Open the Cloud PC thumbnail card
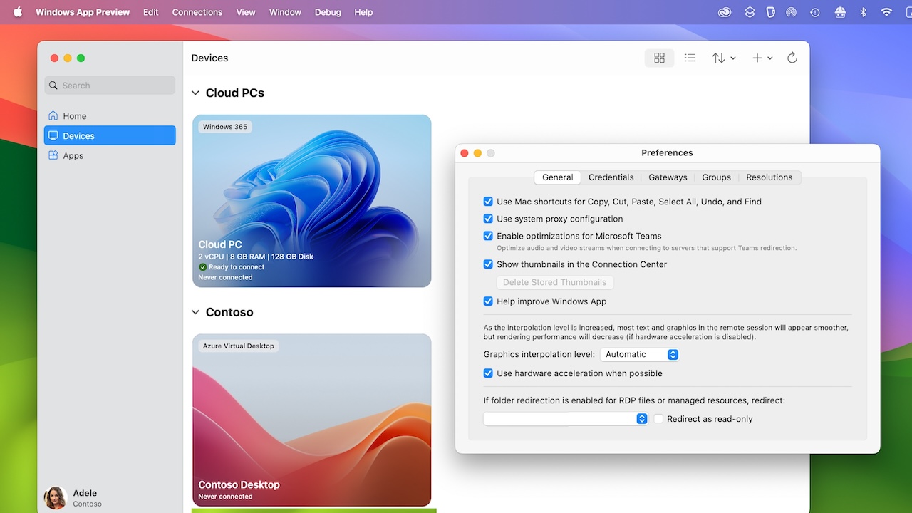The height and width of the screenshot is (513, 912). point(312,201)
